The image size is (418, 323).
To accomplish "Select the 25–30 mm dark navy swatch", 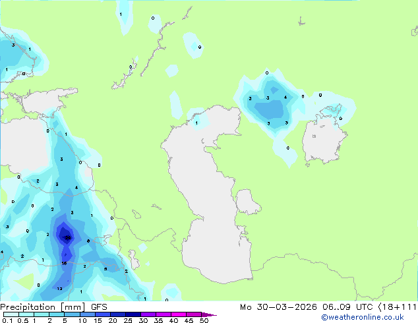I will point(133,314).
